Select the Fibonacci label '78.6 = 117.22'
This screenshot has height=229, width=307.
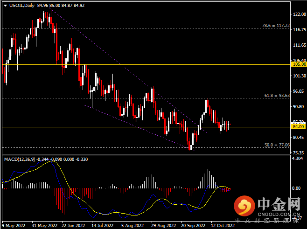(x=276, y=26)
